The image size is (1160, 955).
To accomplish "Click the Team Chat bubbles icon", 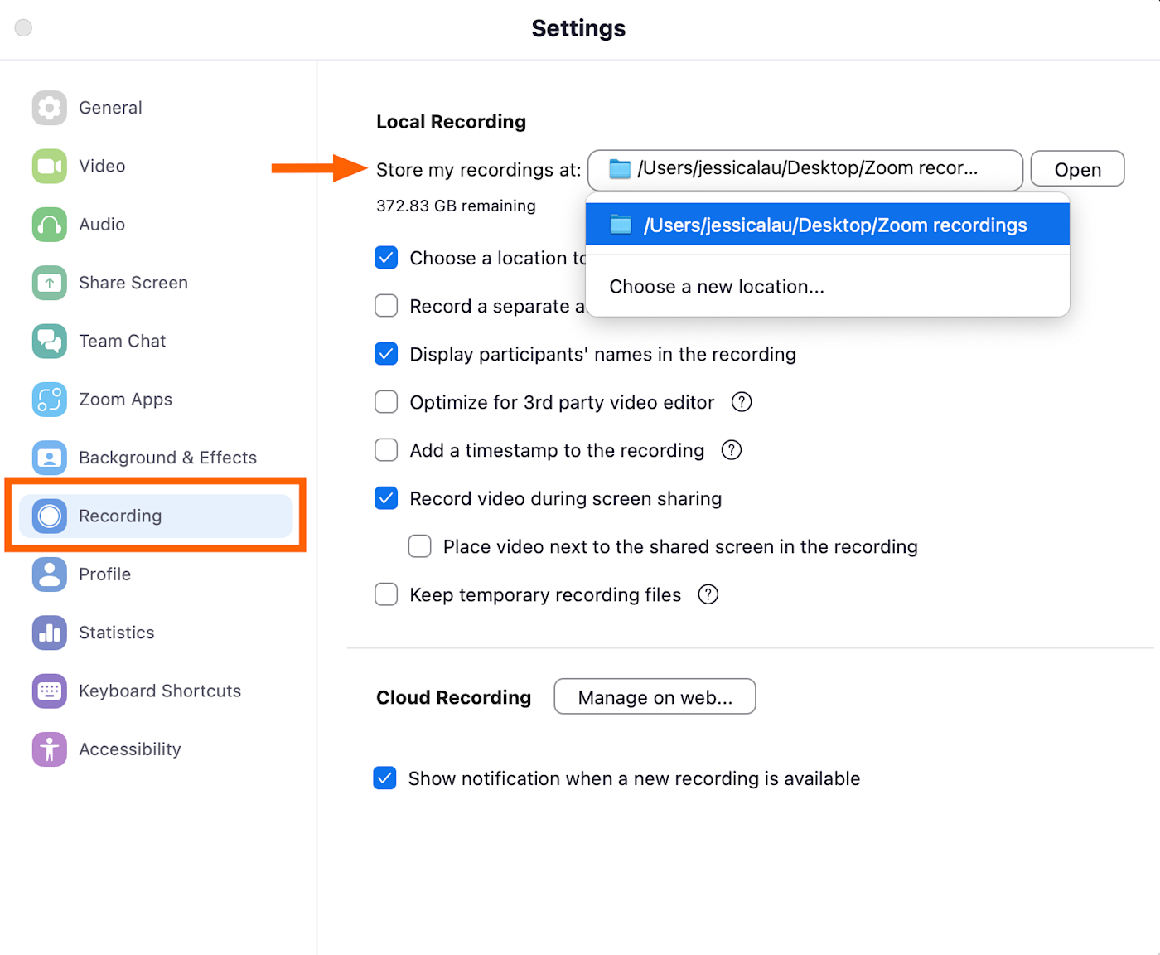I will [x=50, y=341].
